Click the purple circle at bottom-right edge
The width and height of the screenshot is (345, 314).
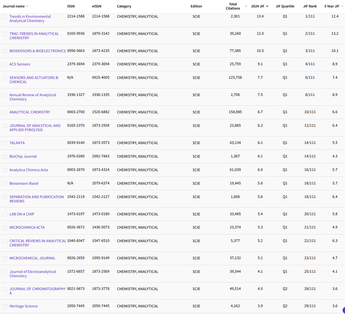point(344,310)
